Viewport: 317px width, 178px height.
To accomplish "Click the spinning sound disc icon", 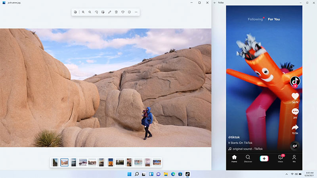I will (x=295, y=146).
